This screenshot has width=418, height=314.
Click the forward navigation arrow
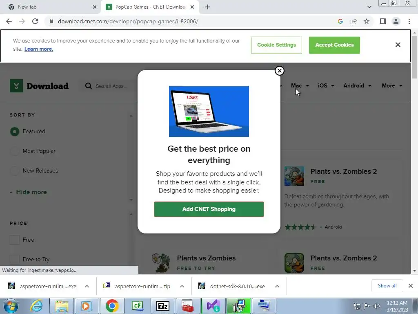22,21
